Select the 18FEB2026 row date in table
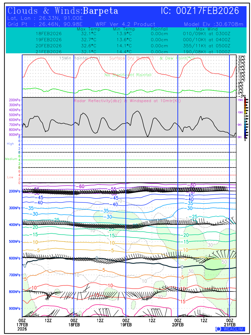251x335 pixels. click(49, 33)
